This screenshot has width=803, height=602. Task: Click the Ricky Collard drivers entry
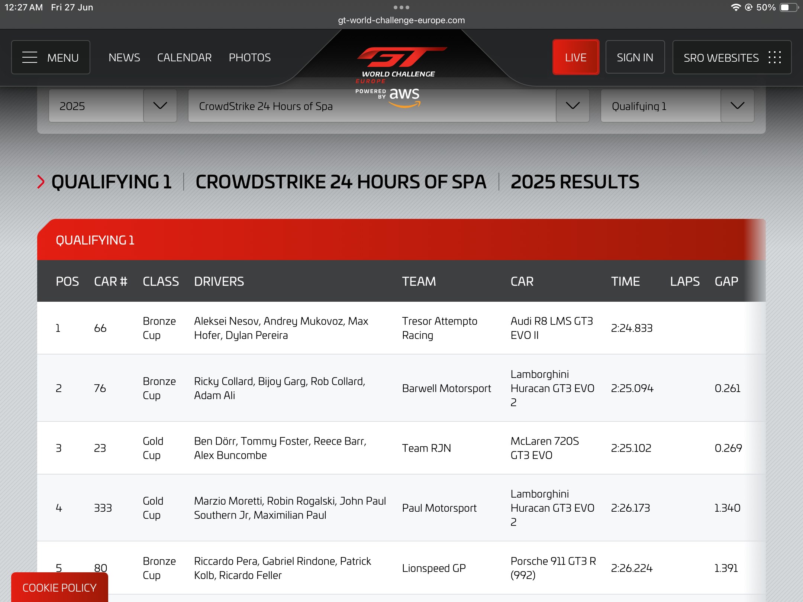click(280, 388)
